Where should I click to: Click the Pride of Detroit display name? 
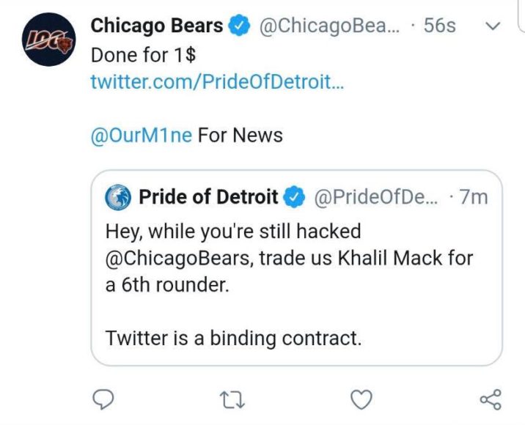pyautogui.click(x=208, y=197)
